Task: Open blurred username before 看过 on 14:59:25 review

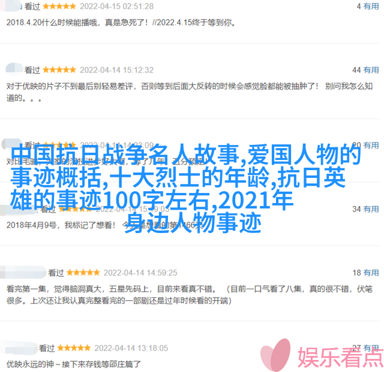Action: pyautogui.click(x=23, y=272)
